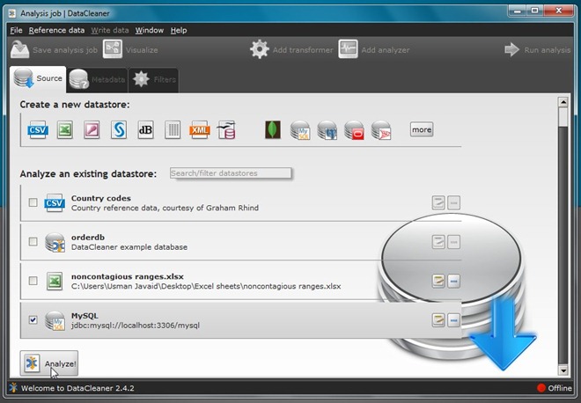This screenshot has height=403, width=581.
Task: Check the Country codes datastore checkbox
Action: pos(33,202)
